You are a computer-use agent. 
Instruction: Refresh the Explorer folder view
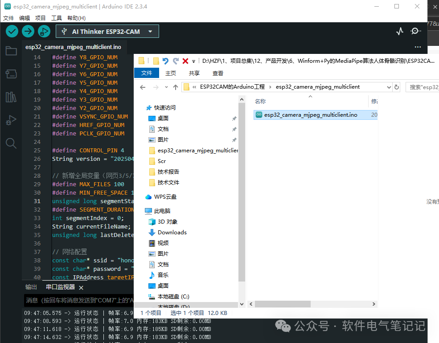coord(397,87)
